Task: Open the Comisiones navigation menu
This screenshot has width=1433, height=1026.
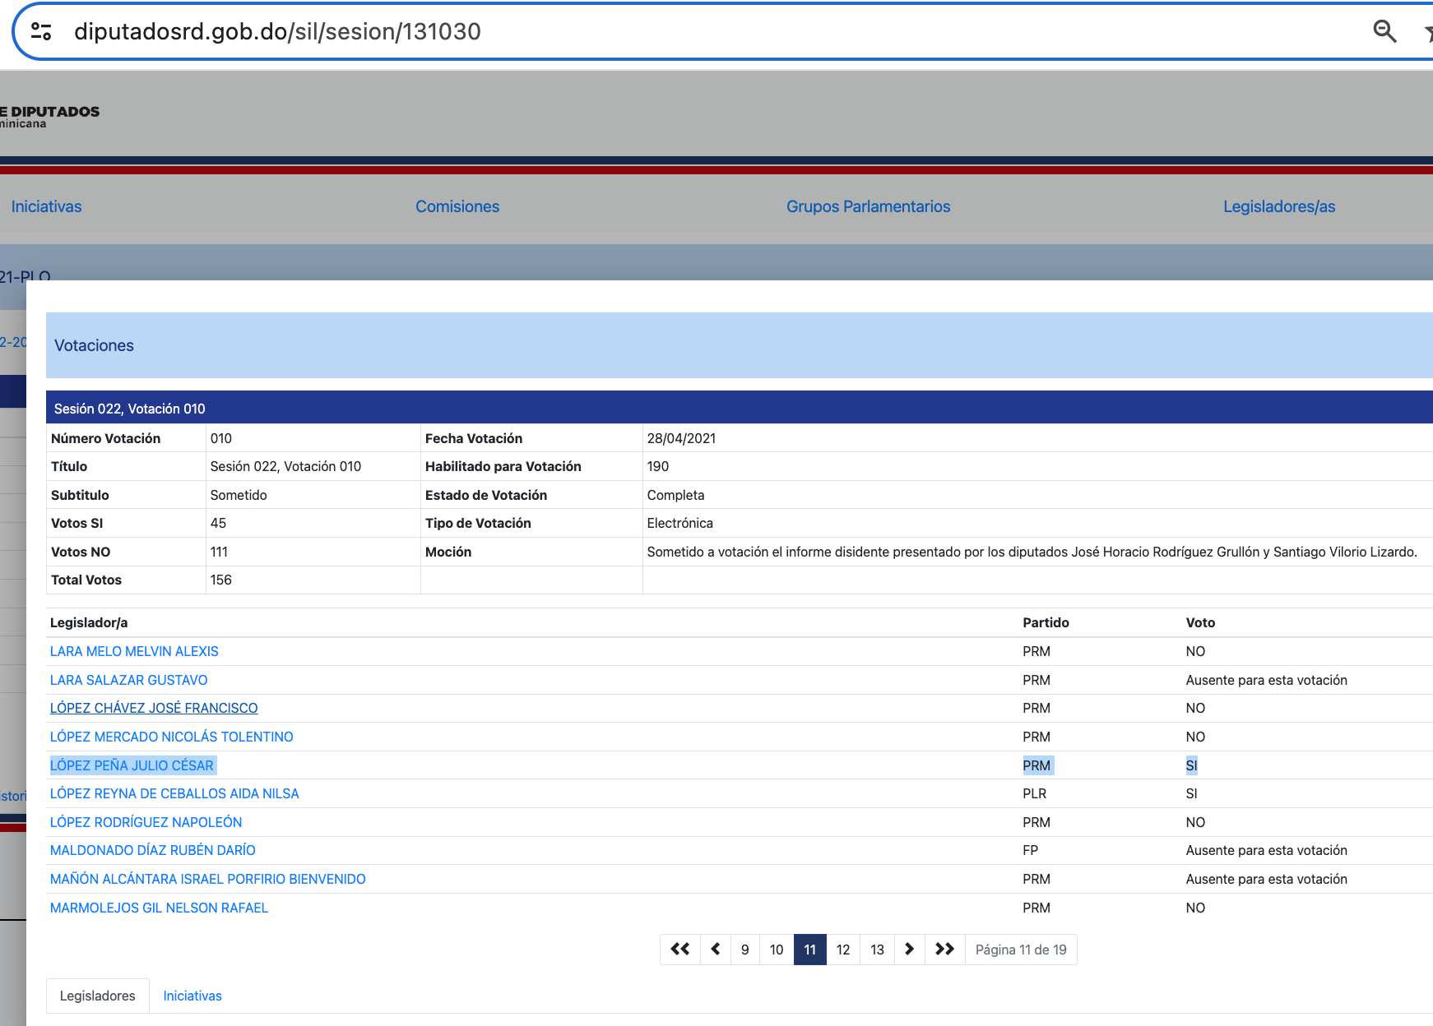Action: 457,206
